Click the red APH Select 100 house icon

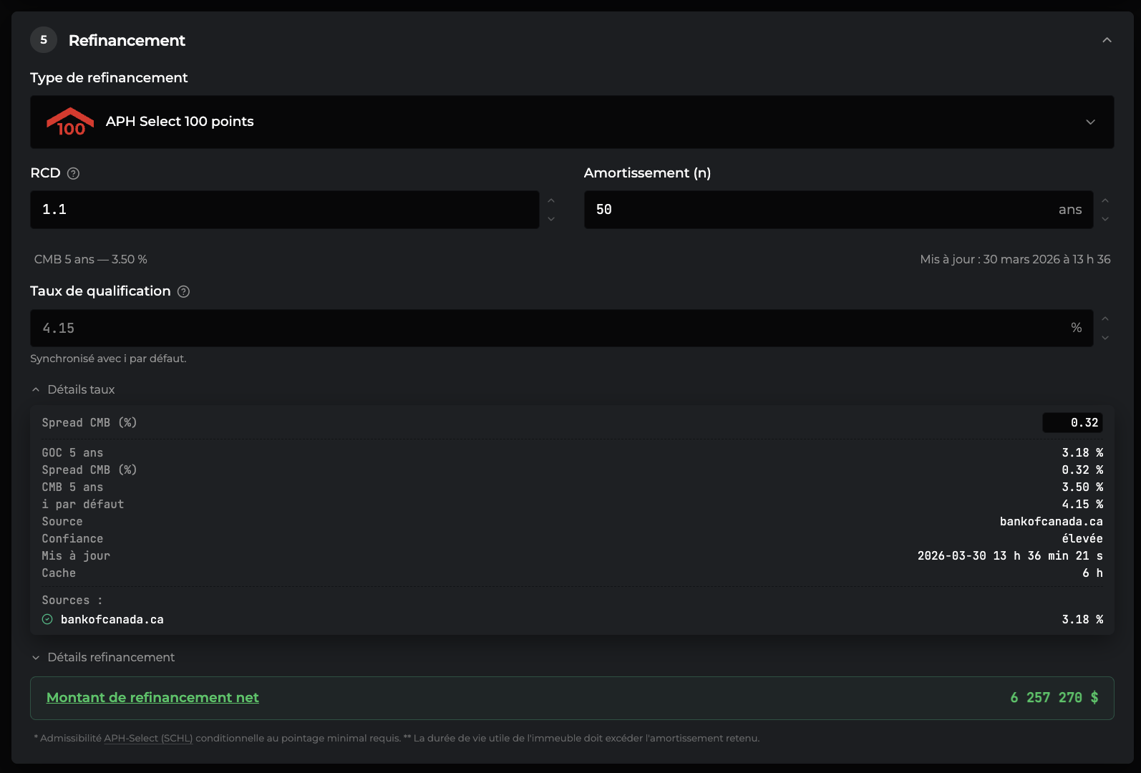click(x=70, y=122)
